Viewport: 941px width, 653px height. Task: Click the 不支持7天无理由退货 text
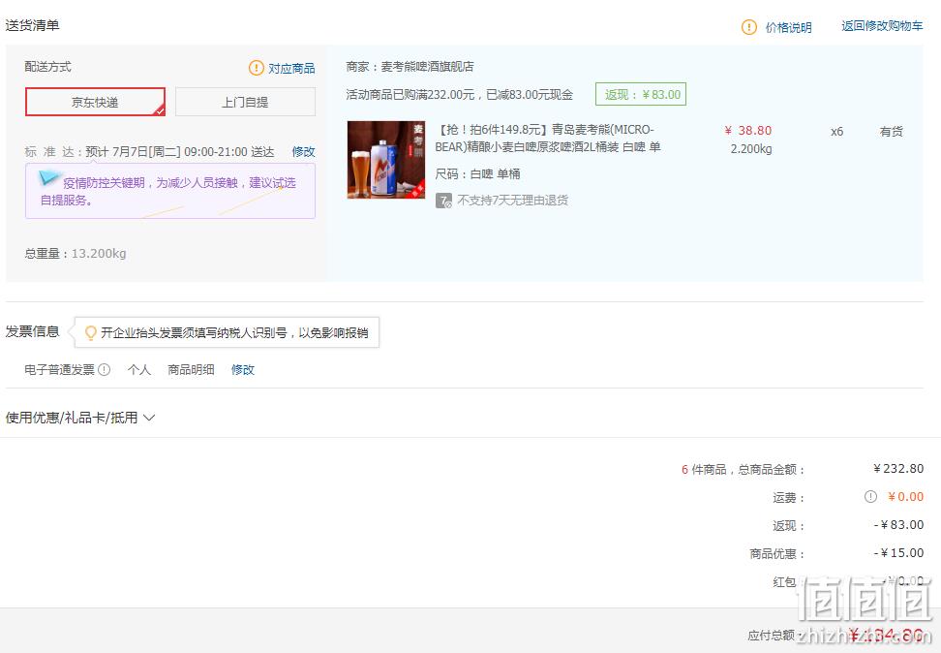(x=512, y=200)
